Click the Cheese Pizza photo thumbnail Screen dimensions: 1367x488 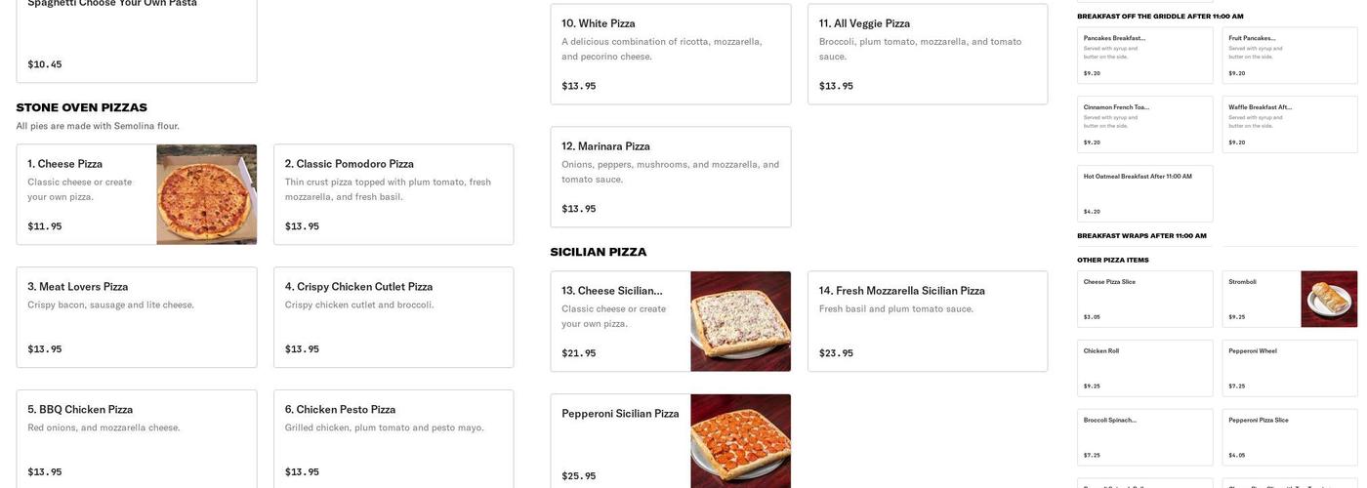[x=206, y=194]
